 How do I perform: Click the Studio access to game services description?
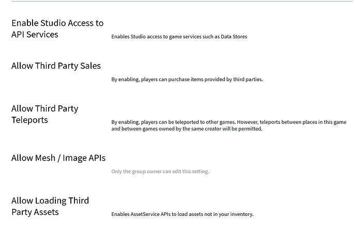point(179,37)
